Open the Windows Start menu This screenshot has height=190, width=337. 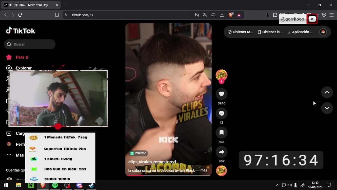pyautogui.click(x=6, y=186)
